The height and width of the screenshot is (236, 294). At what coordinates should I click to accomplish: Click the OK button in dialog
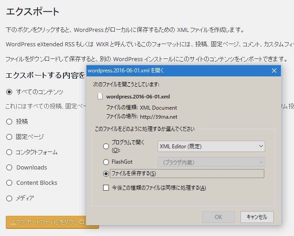[218, 217]
